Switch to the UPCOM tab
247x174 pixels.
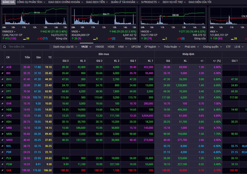pyautogui.click(x=136, y=47)
